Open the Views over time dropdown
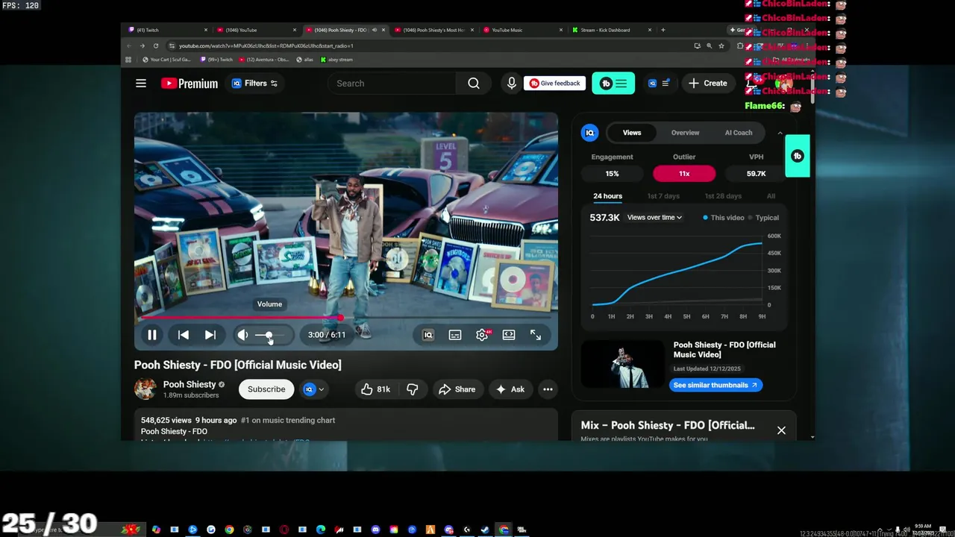 pyautogui.click(x=654, y=218)
